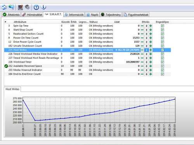Click the minus icon in Host Writes row
Image resolution: width=194 pixels, height=145 pixels.
pos(142,50)
